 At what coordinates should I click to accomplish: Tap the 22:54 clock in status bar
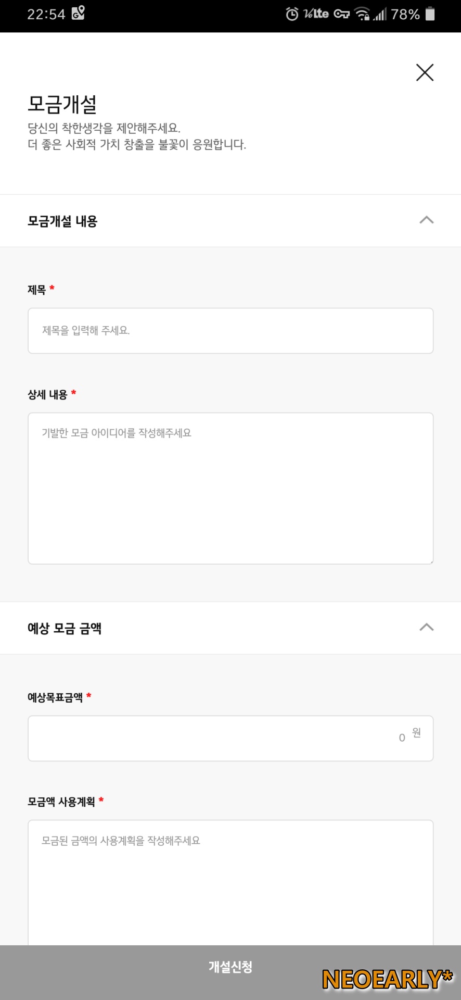[x=46, y=14]
